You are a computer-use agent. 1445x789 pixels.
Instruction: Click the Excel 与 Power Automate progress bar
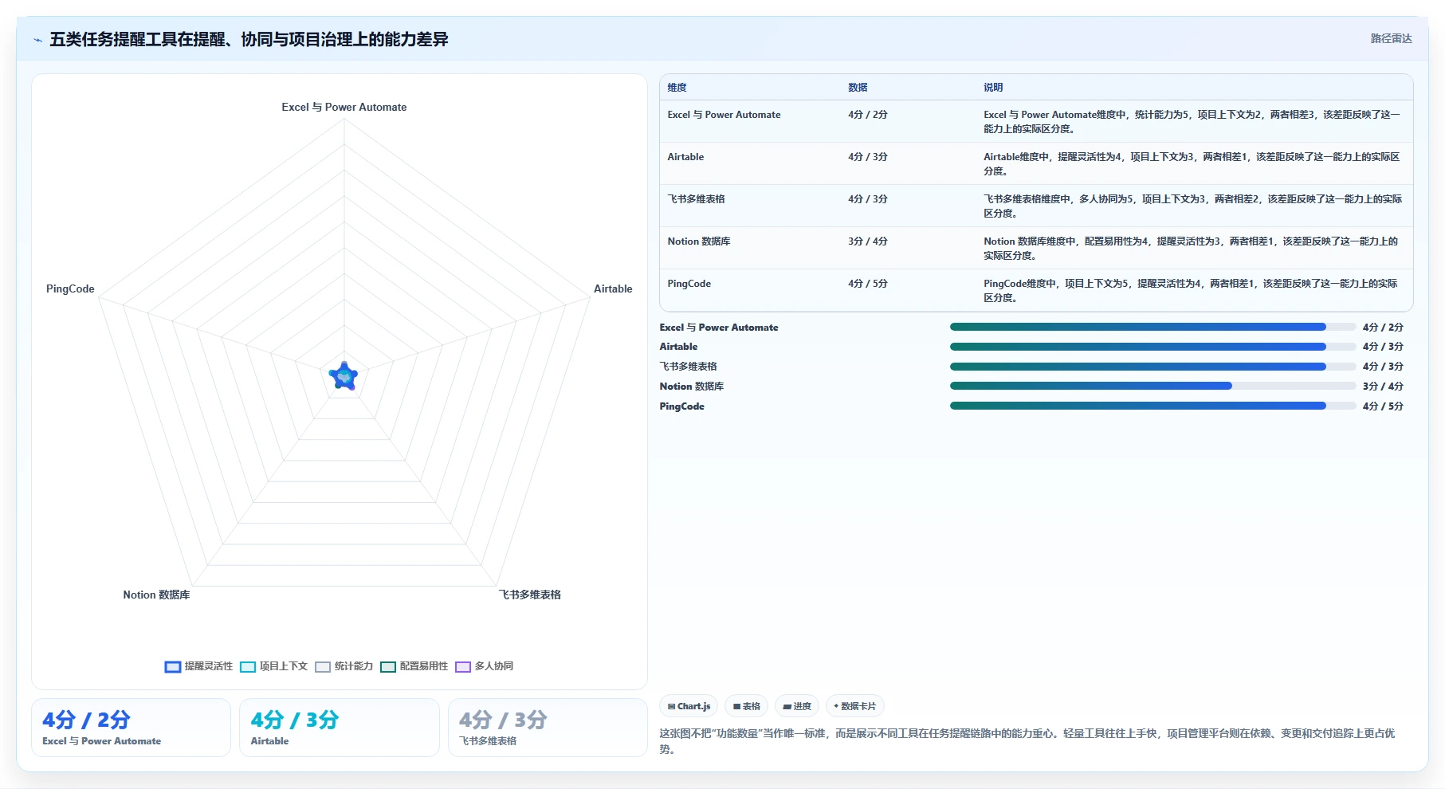[1152, 327]
